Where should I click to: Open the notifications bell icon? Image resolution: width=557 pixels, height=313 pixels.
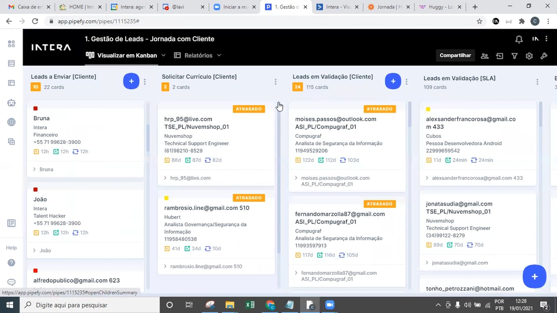click(519, 39)
